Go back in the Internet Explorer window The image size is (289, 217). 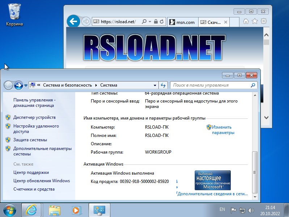(73, 21)
